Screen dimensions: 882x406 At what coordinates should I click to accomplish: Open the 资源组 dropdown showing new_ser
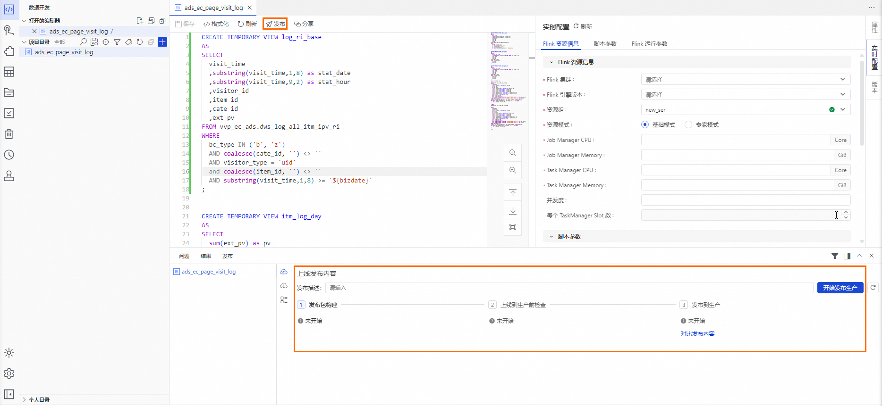746,109
